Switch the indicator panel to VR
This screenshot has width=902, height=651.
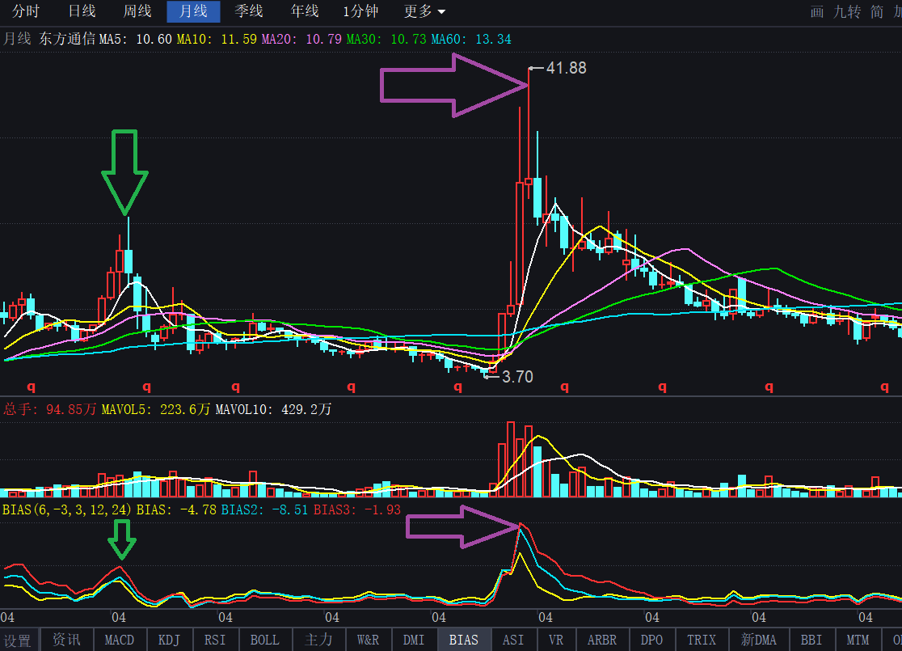pyautogui.click(x=556, y=640)
